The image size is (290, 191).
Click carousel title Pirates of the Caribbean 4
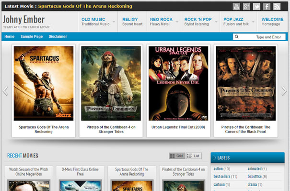[x=111, y=129]
